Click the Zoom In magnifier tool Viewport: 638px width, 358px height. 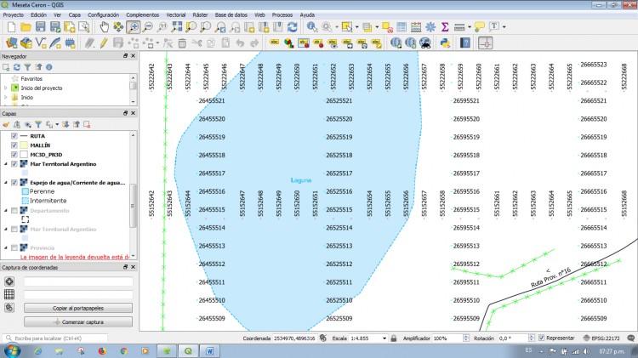[x=134, y=27]
